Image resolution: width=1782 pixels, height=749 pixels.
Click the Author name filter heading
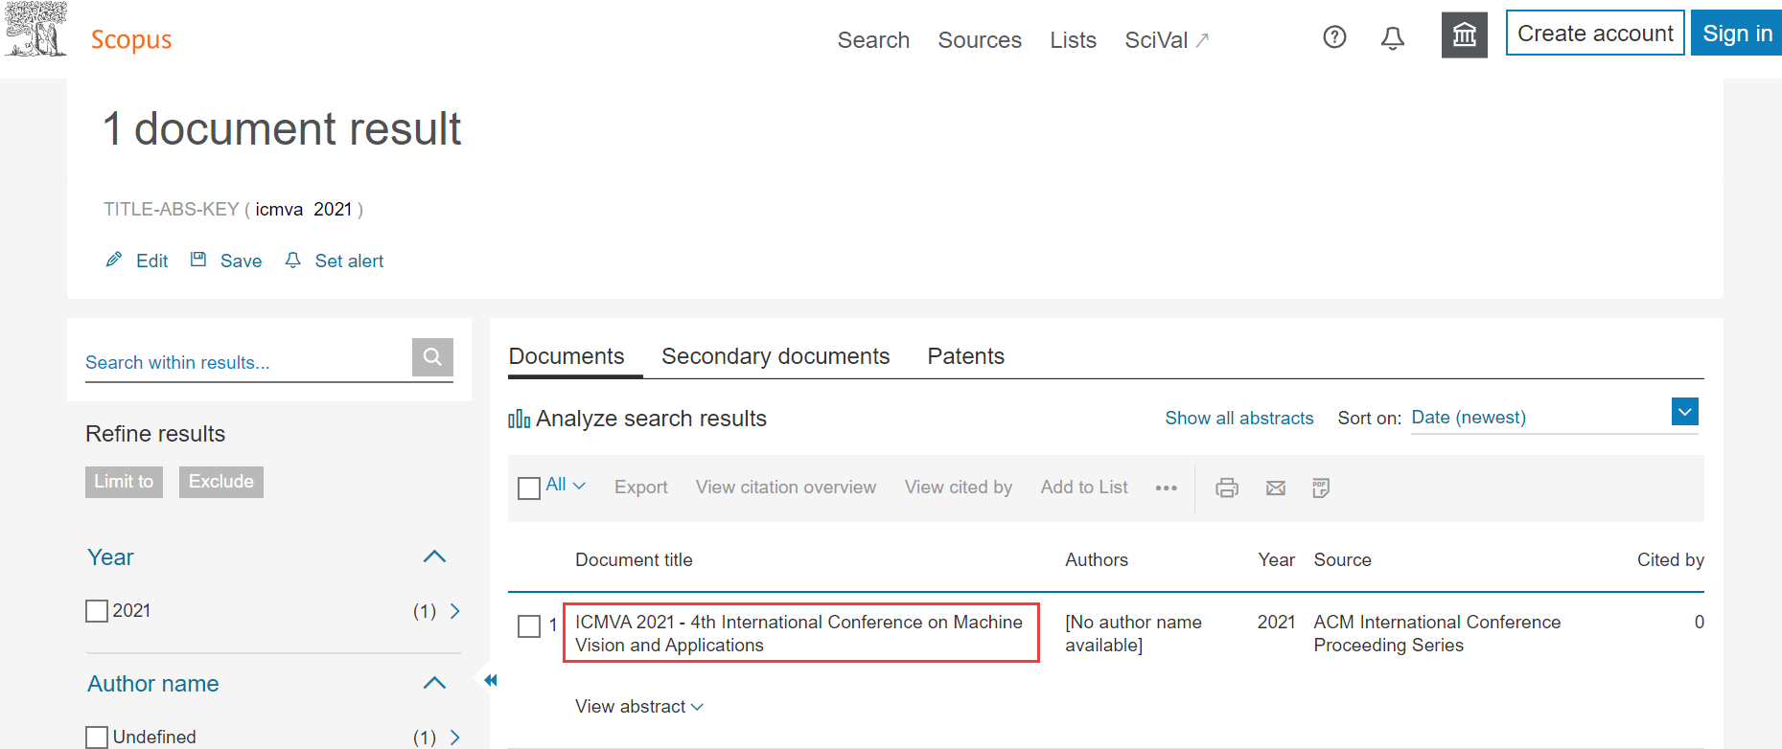153,684
